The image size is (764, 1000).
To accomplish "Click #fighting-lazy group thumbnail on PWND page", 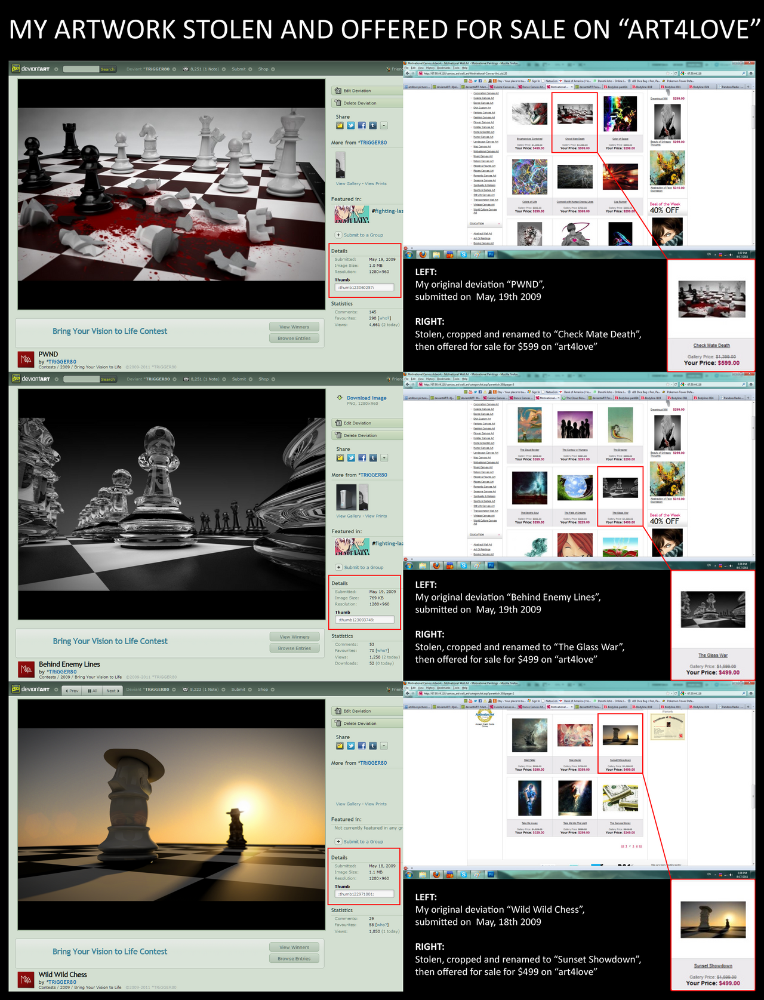I will [x=352, y=214].
